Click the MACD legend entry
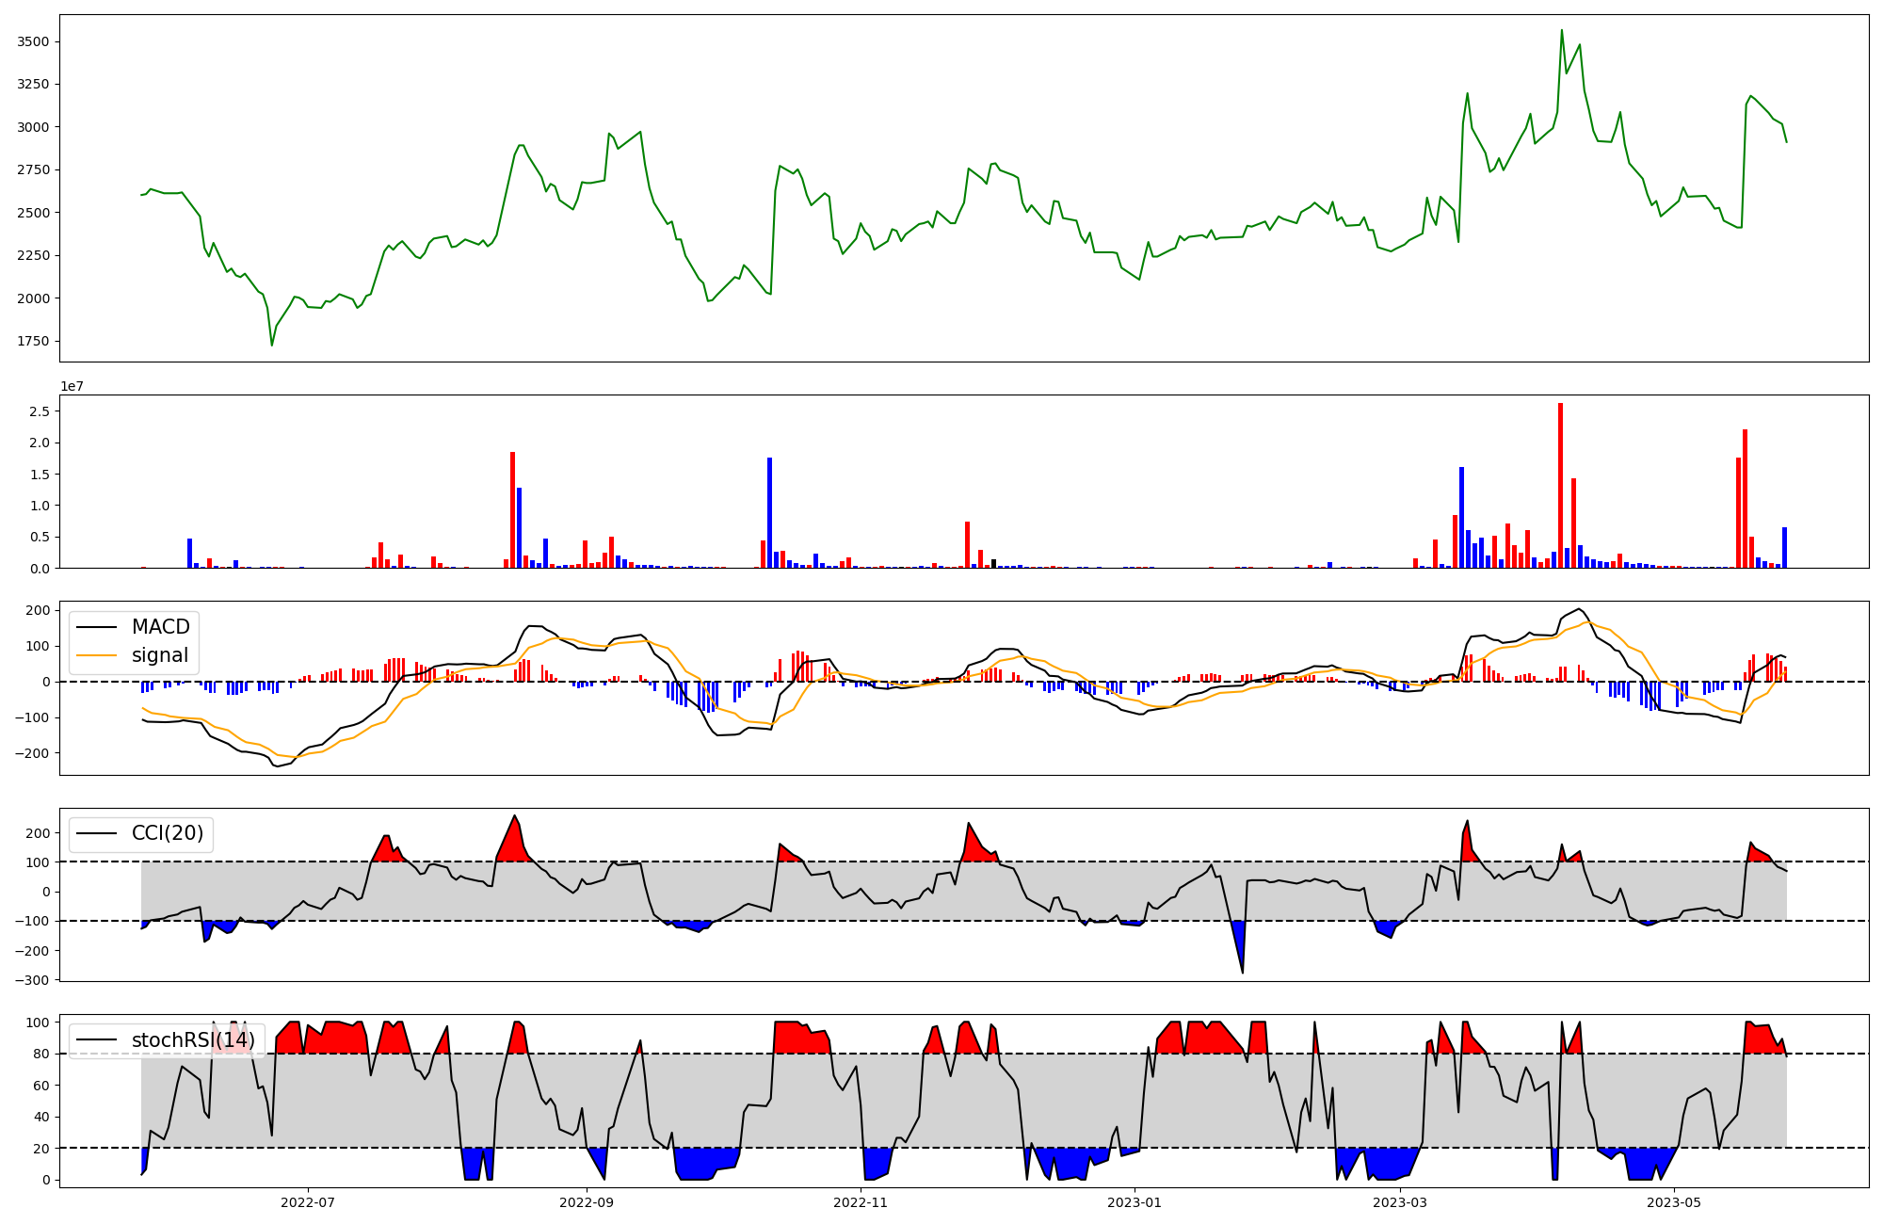1883x1224 pixels. [x=160, y=627]
